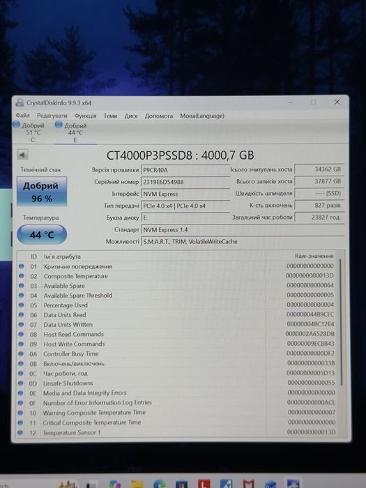366x488 pixels.
Task: Click the power on hours 23827 год.
Action: tap(319, 218)
